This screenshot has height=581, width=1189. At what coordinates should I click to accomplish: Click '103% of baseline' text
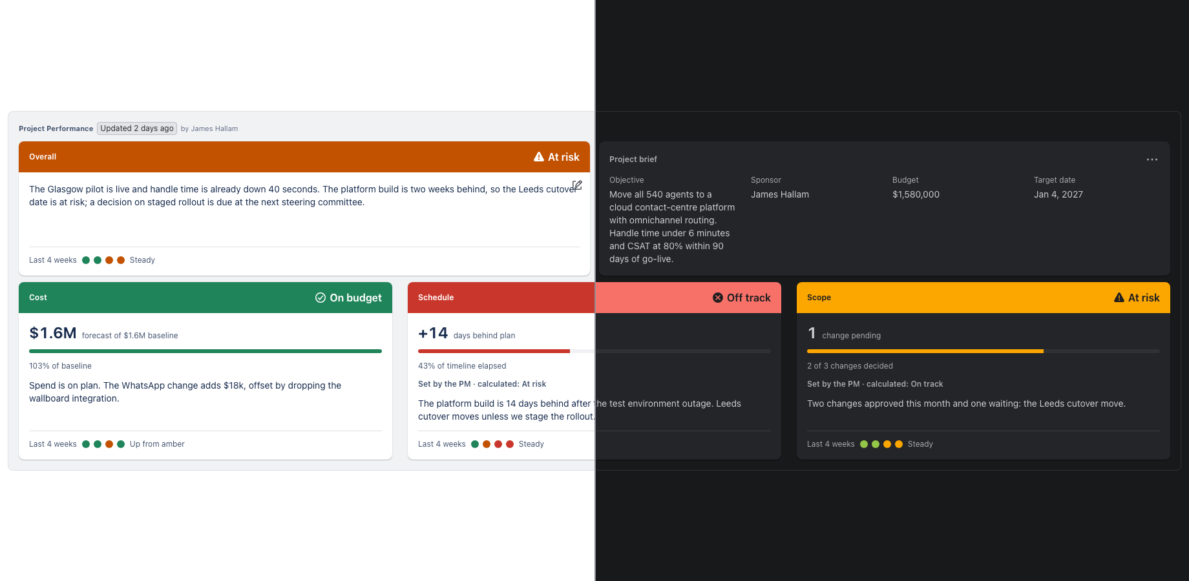tap(60, 366)
